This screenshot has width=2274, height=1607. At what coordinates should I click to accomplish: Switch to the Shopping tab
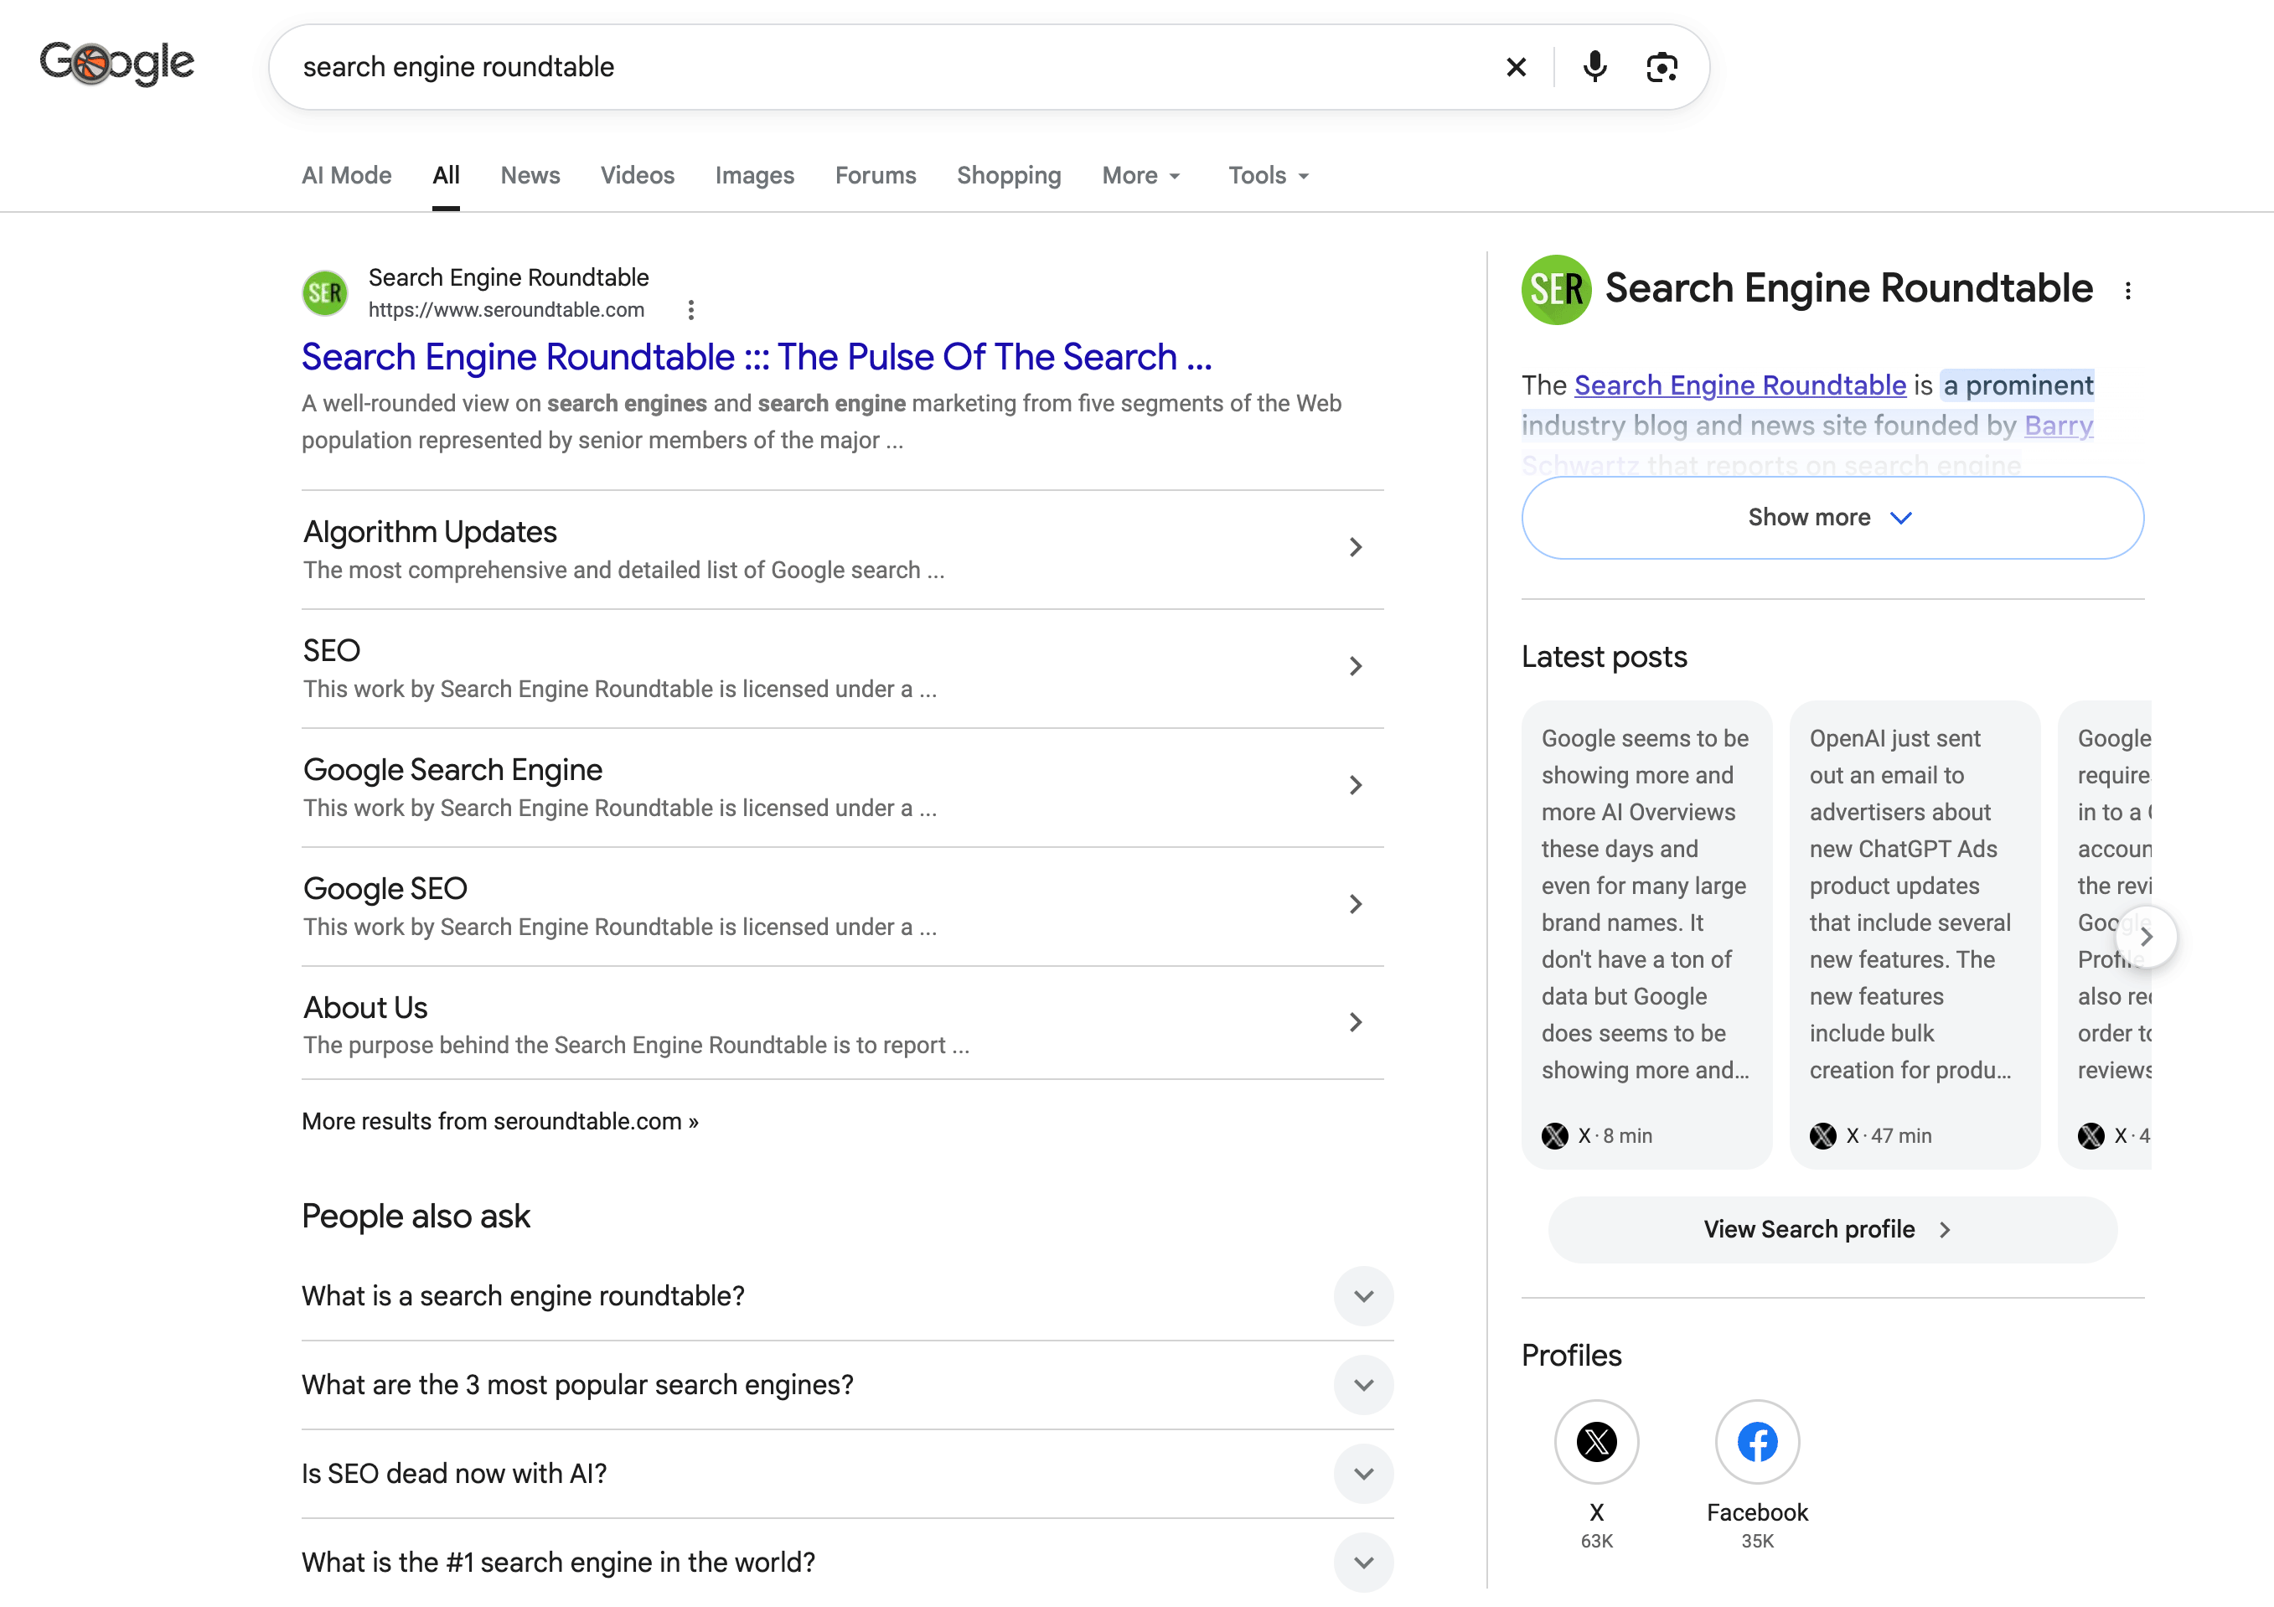pyautogui.click(x=1010, y=175)
